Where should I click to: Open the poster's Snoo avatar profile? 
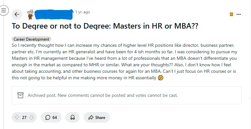pos(30,15)
